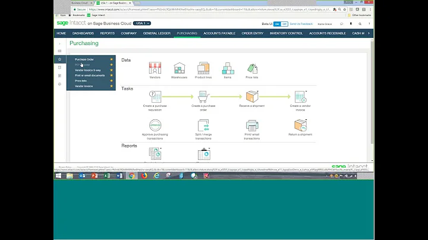The height and width of the screenshot is (240, 428).
Task: Unstar the Print or email documents favorite
Action: click(x=111, y=75)
